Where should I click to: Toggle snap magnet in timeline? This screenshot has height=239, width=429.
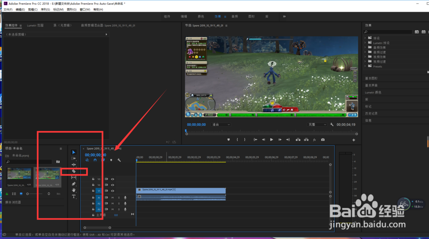tap(95, 160)
